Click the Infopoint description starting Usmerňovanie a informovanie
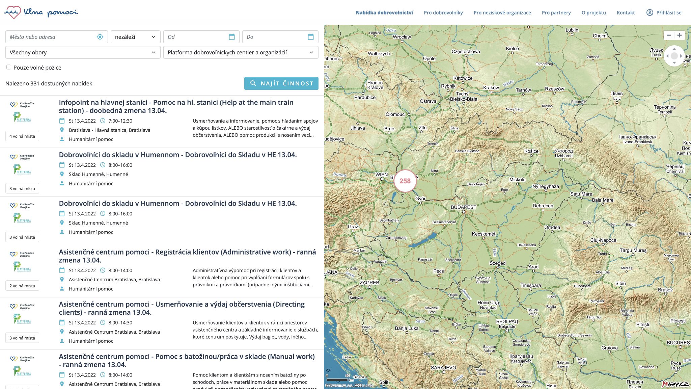Image resolution: width=691 pixels, height=389 pixels. click(255, 128)
